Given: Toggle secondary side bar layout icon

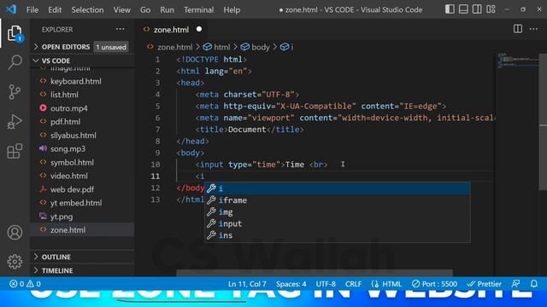Looking at the screenshot, I should tap(477, 9).
